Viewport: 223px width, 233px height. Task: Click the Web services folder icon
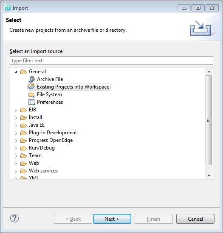(x=23, y=171)
